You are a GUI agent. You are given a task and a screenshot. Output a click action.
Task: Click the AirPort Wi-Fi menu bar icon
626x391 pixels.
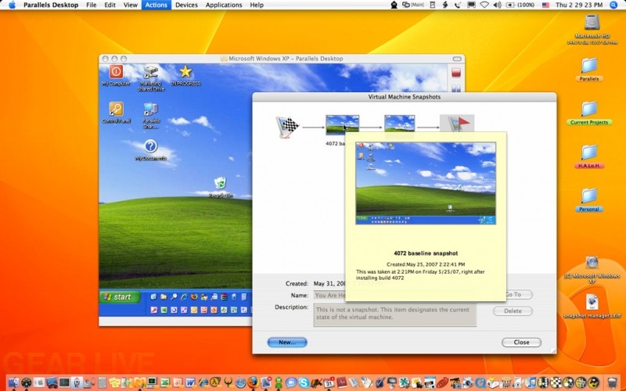pyautogui.click(x=484, y=5)
